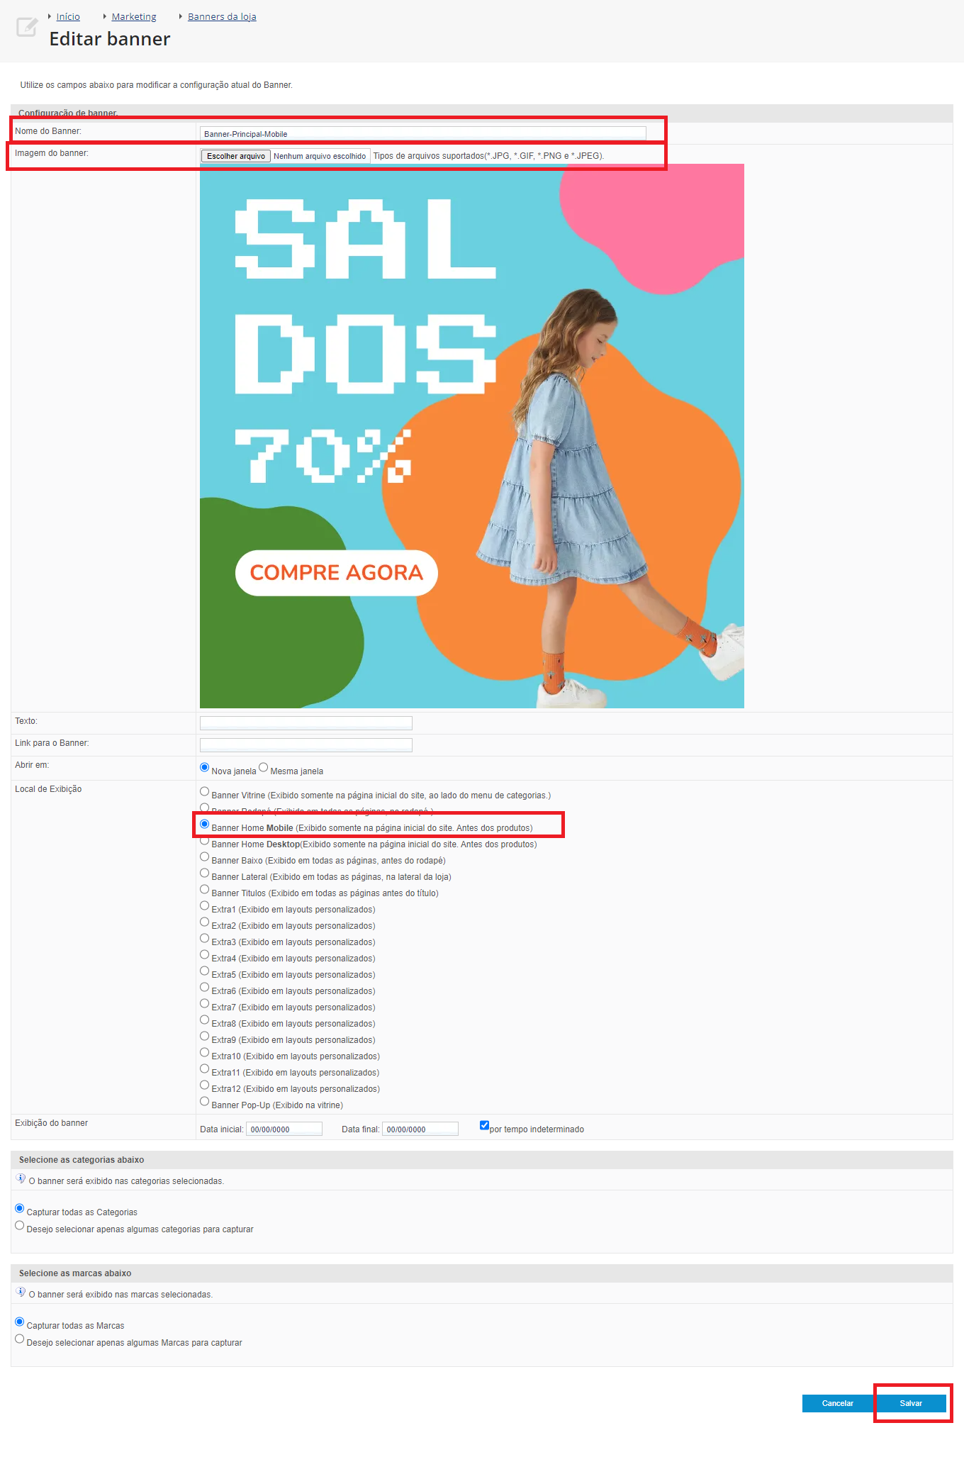The image size is (964, 1479).
Task: Click the SALDOS 70% banner preview image
Action: click(471, 436)
